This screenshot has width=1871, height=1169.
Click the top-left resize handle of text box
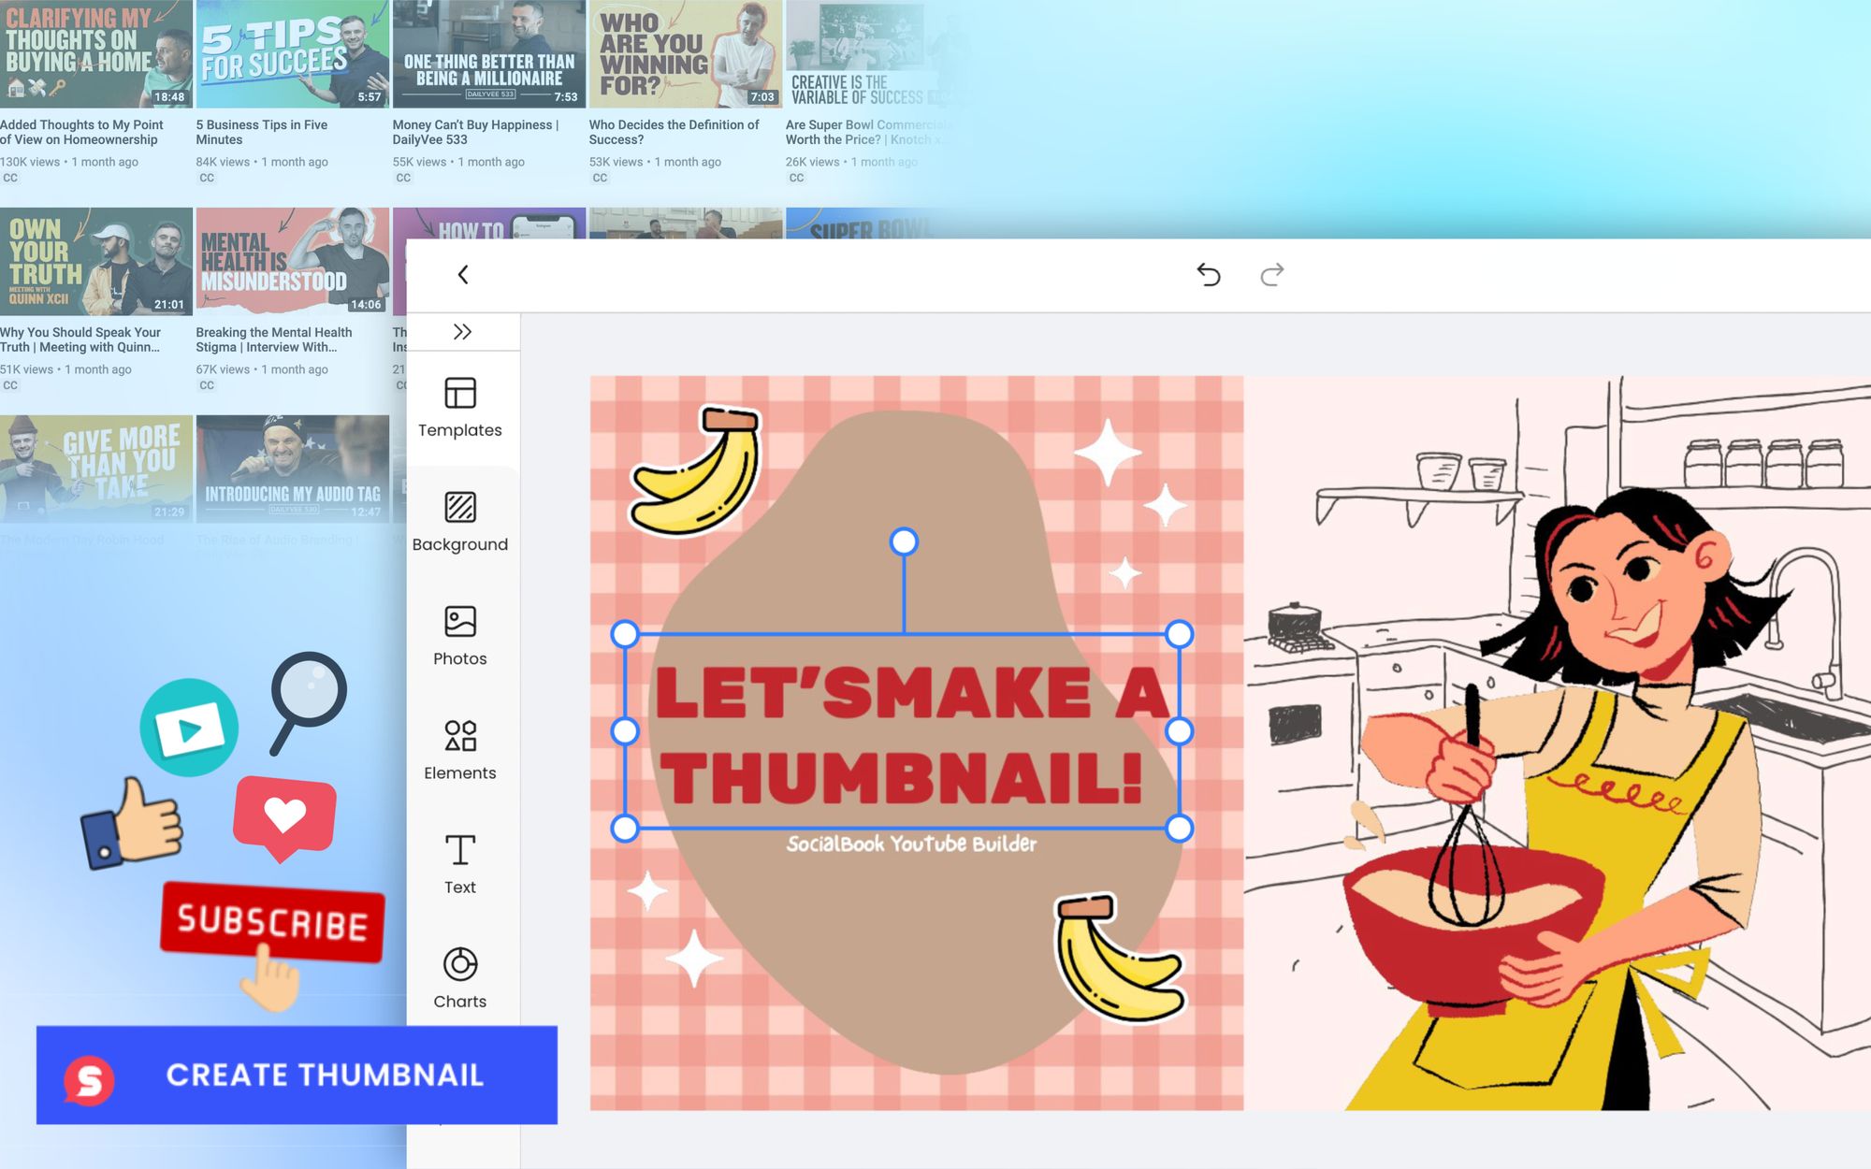point(625,634)
